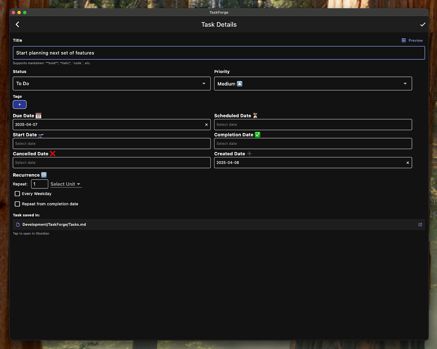Click the Scheduled Date hourglass icon
Image resolution: width=437 pixels, height=349 pixels.
pos(255,115)
